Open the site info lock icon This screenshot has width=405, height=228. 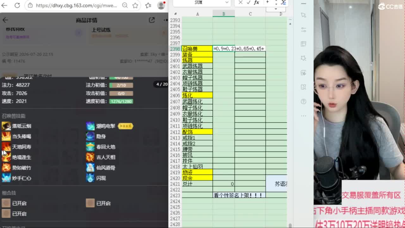(x=30, y=5)
